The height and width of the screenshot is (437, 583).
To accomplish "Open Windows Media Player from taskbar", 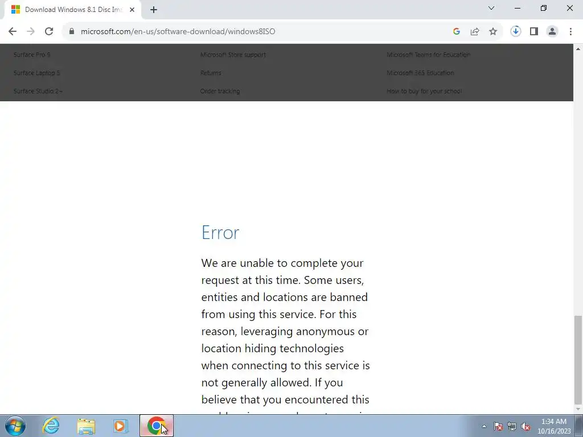I will point(121,426).
